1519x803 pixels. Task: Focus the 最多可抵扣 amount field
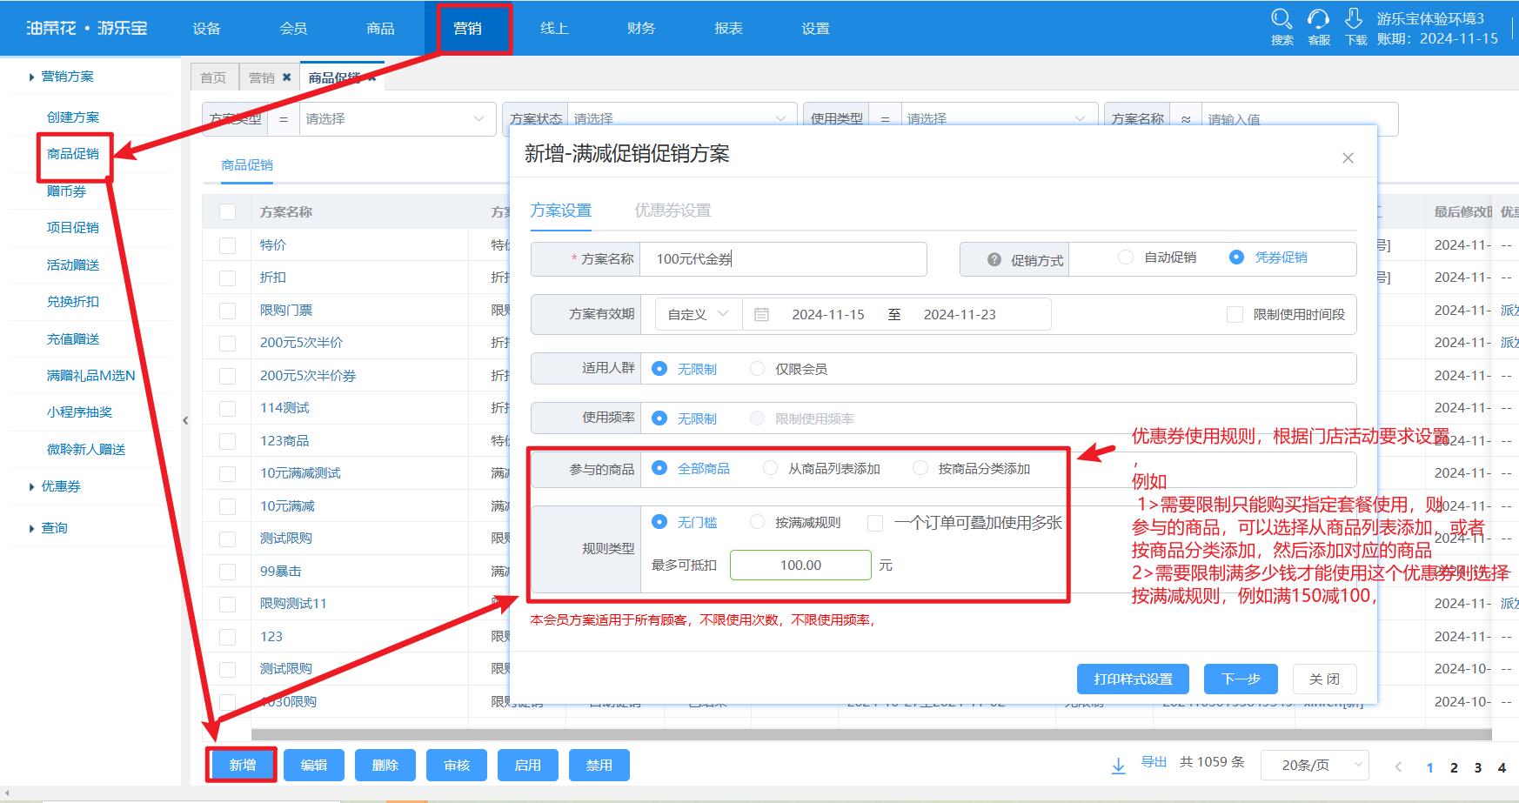coord(800,565)
